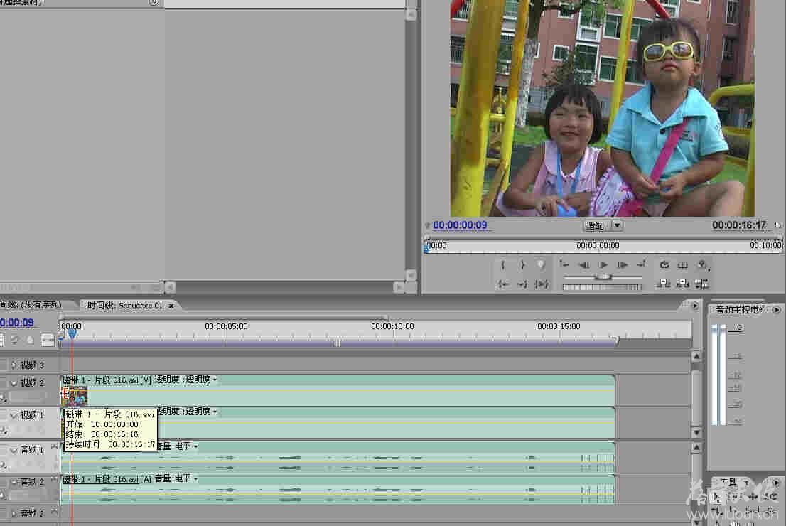Click the audio tracks scroll up arrow
The height and width of the screenshot is (526, 786).
pos(696,447)
